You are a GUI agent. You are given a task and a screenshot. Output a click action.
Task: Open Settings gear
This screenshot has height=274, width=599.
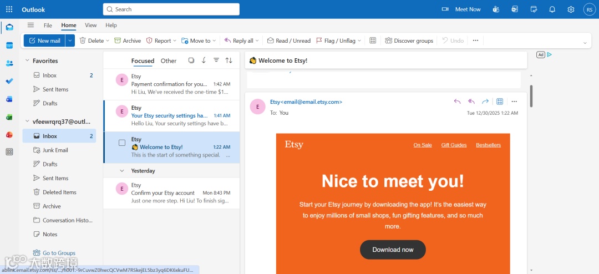[571, 9]
